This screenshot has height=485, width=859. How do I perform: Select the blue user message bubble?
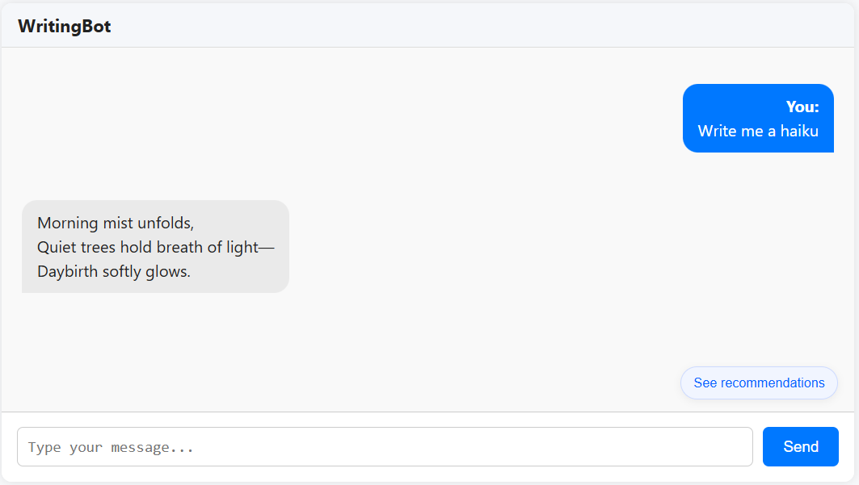click(758, 118)
